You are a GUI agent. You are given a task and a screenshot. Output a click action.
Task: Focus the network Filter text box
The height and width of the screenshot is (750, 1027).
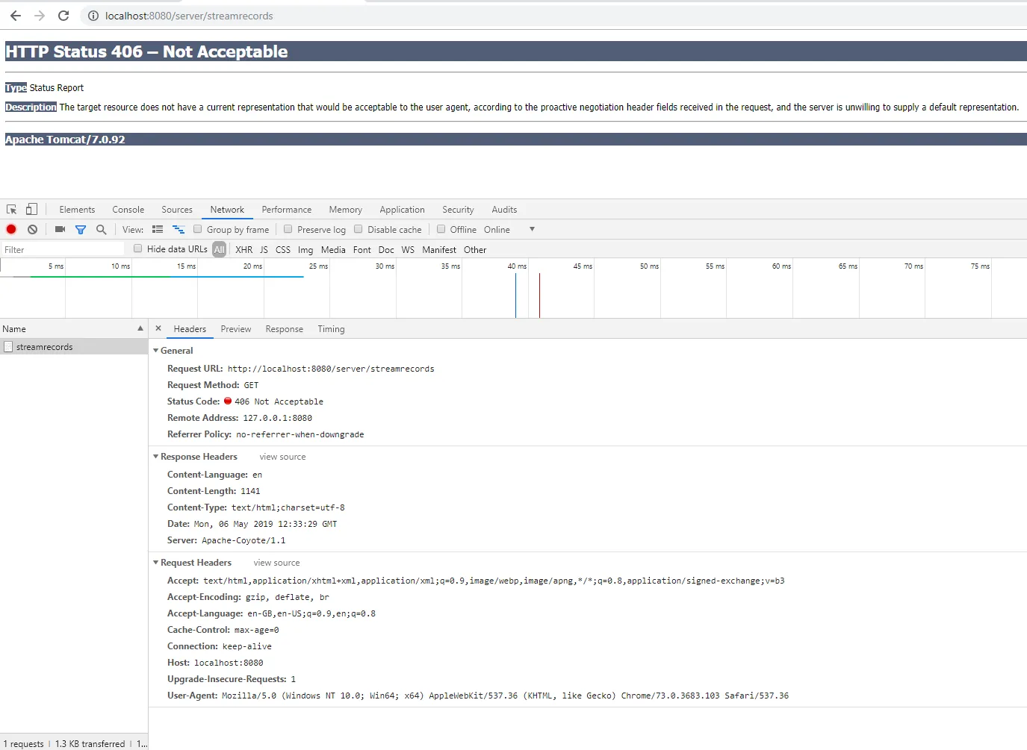click(x=63, y=250)
